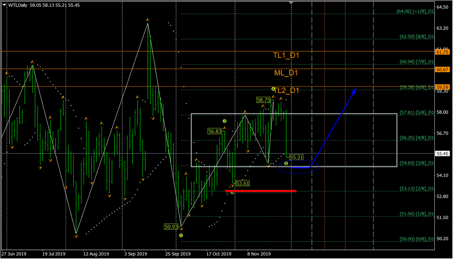Open the chart menu triangle beside WTI,Daily
This screenshot has height=259, width=453.
4,5
